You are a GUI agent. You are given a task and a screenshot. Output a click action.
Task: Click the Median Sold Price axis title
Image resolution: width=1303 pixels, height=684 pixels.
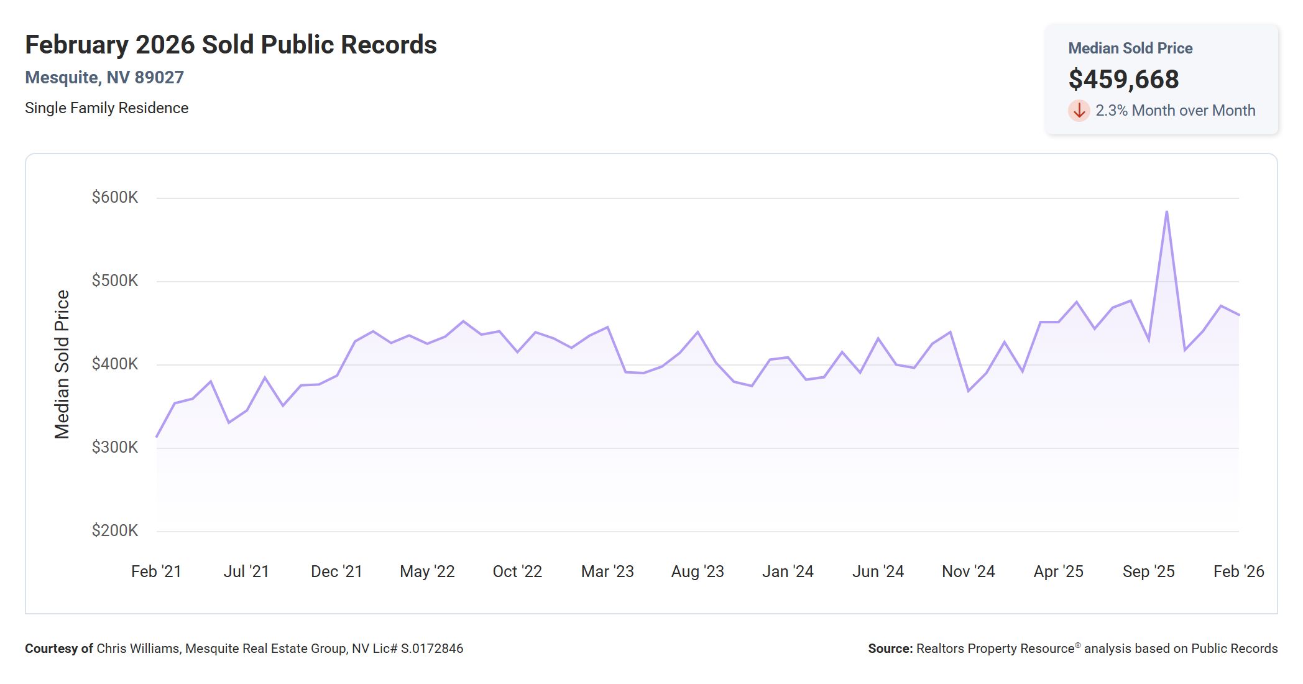pyautogui.click(x=62, y=364)
